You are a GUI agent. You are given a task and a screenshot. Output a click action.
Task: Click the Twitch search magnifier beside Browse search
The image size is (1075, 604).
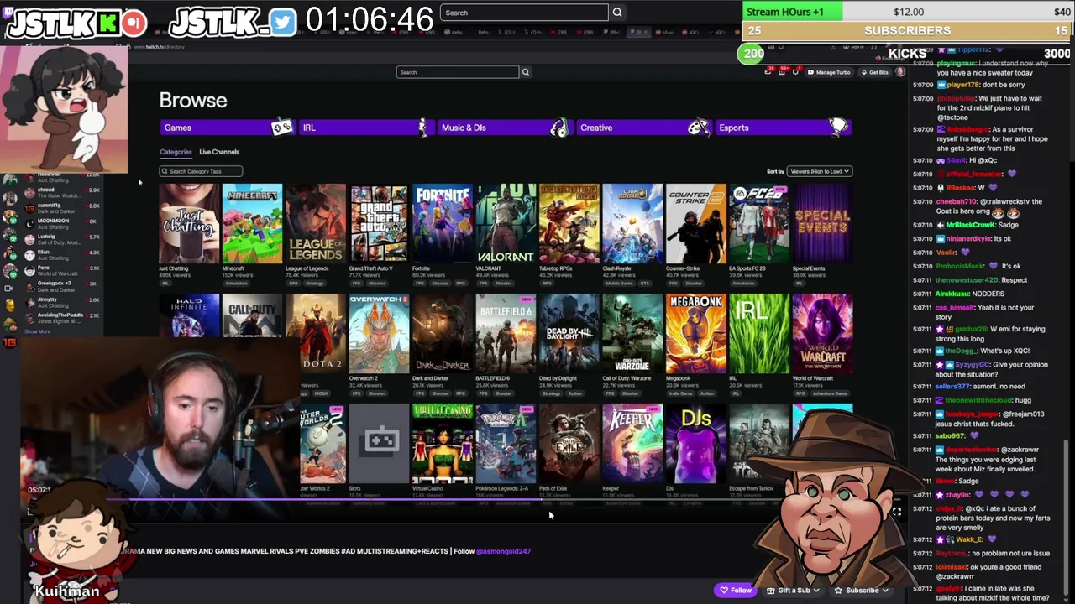click(526, 72)
